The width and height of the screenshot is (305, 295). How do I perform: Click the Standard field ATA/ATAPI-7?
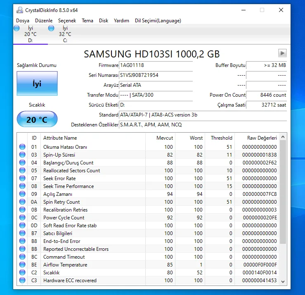point(203,115)
